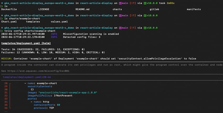Image resolution: width=223 pixels, height=113 pixels.
Task: Click the empty '{}' value
Action: coord(32,90)
